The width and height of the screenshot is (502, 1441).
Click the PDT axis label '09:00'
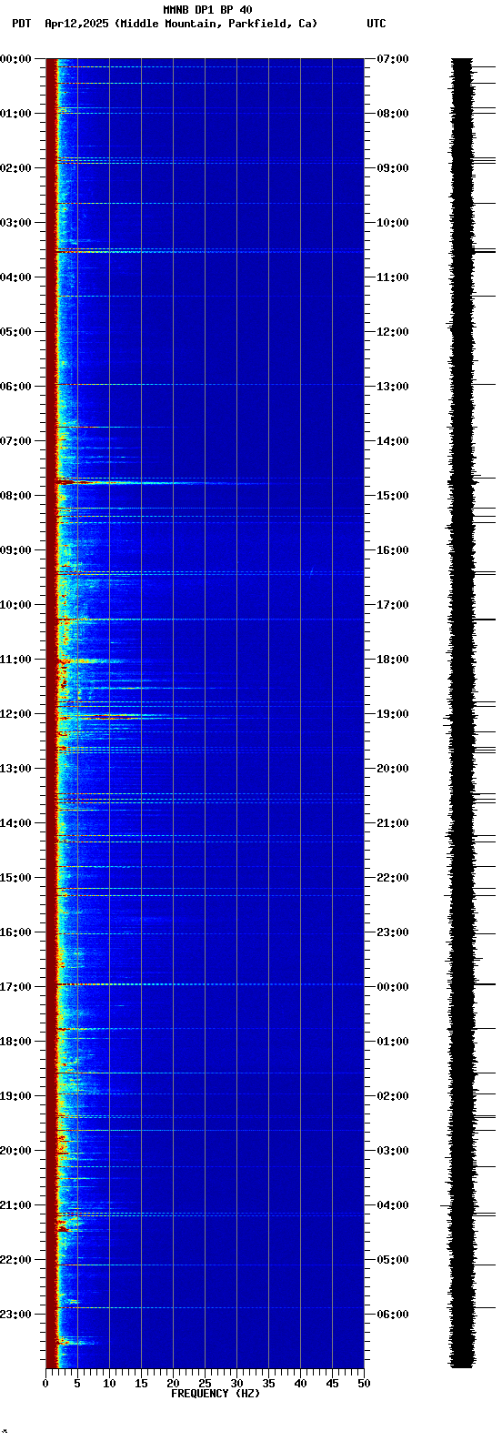[x=15, y=550]
